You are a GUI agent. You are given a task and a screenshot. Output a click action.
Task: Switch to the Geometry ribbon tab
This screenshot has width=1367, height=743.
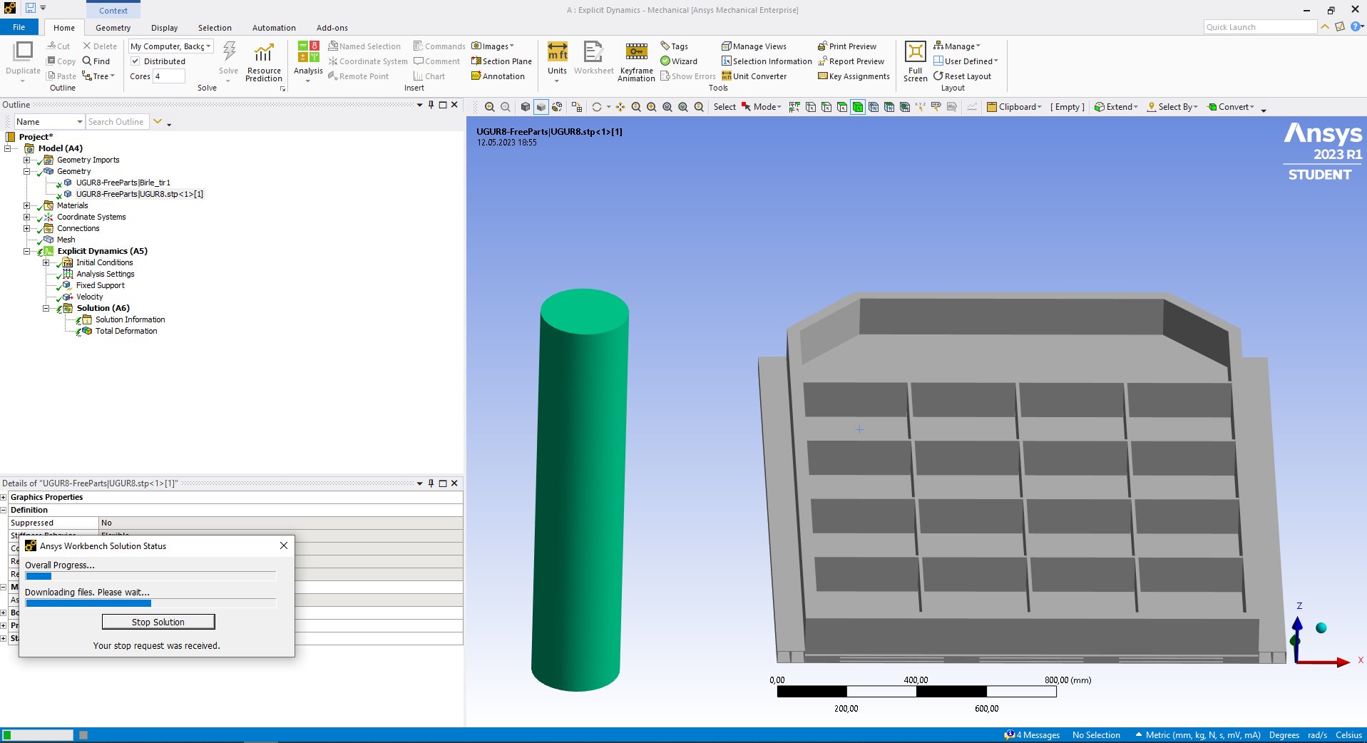(113, 28)
